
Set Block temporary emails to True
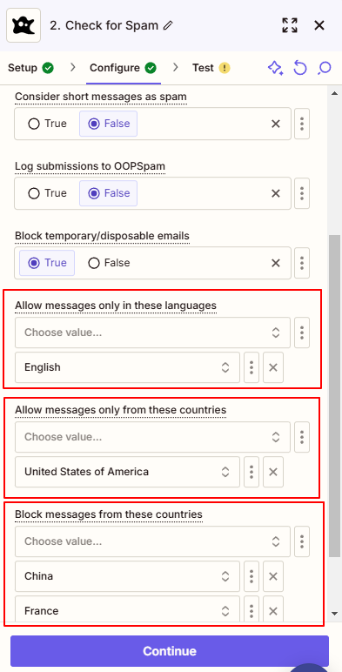pyautogui.click(x=47, y=263)
